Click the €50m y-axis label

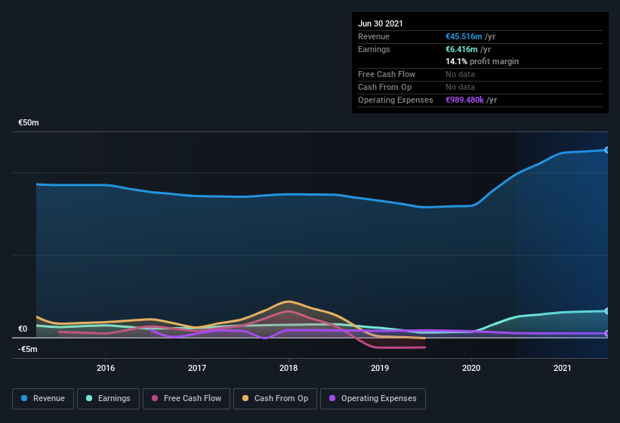[29, 122]
